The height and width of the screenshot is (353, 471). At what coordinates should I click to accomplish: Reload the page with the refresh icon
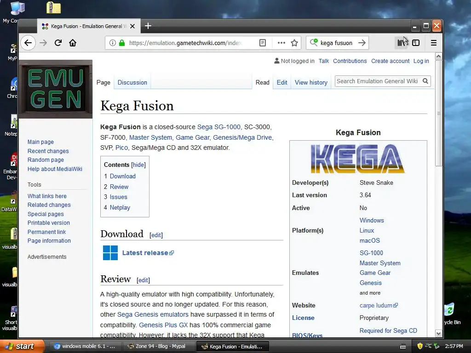(x=58, y=43)
